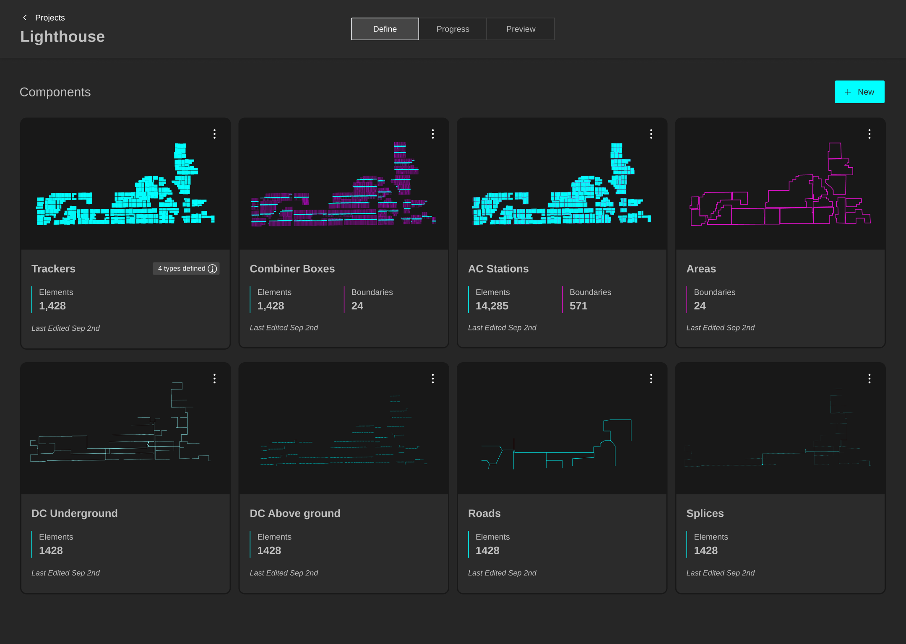
Task: Select the DC Underground card title
Action: coord(74,513)
